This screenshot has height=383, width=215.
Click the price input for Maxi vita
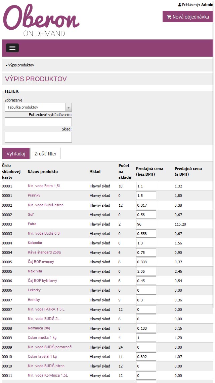[x=146, y=271]
